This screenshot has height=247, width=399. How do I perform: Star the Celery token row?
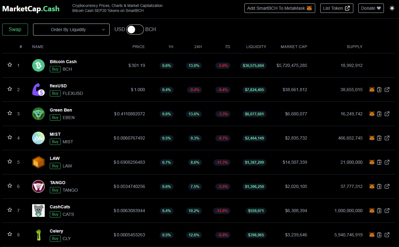tap(10, 234)
